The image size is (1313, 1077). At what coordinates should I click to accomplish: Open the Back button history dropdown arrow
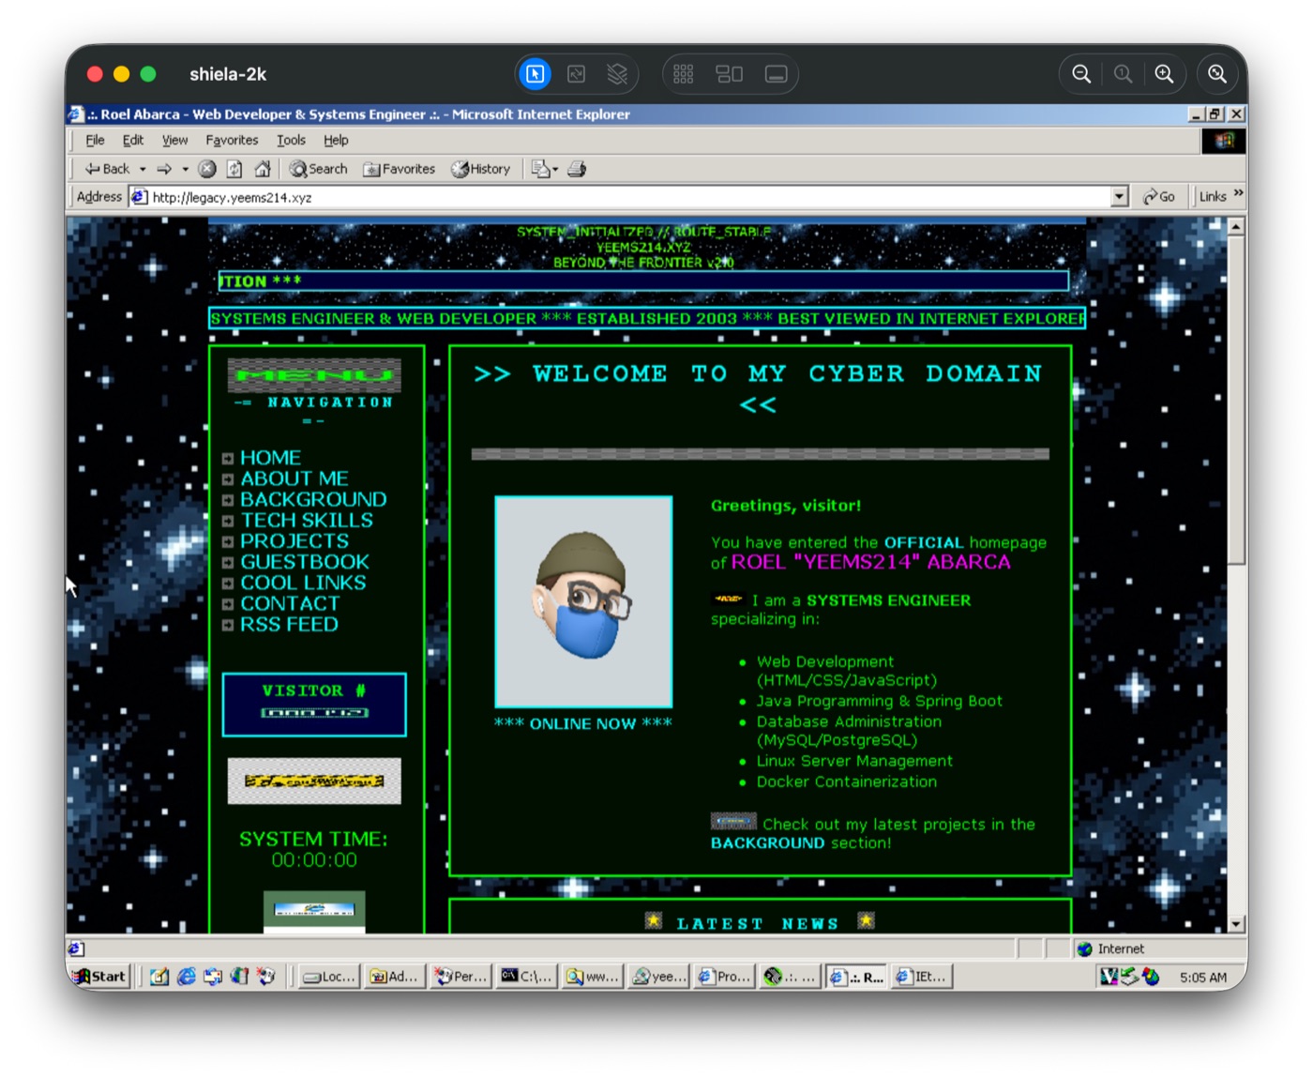click(143, 170)
